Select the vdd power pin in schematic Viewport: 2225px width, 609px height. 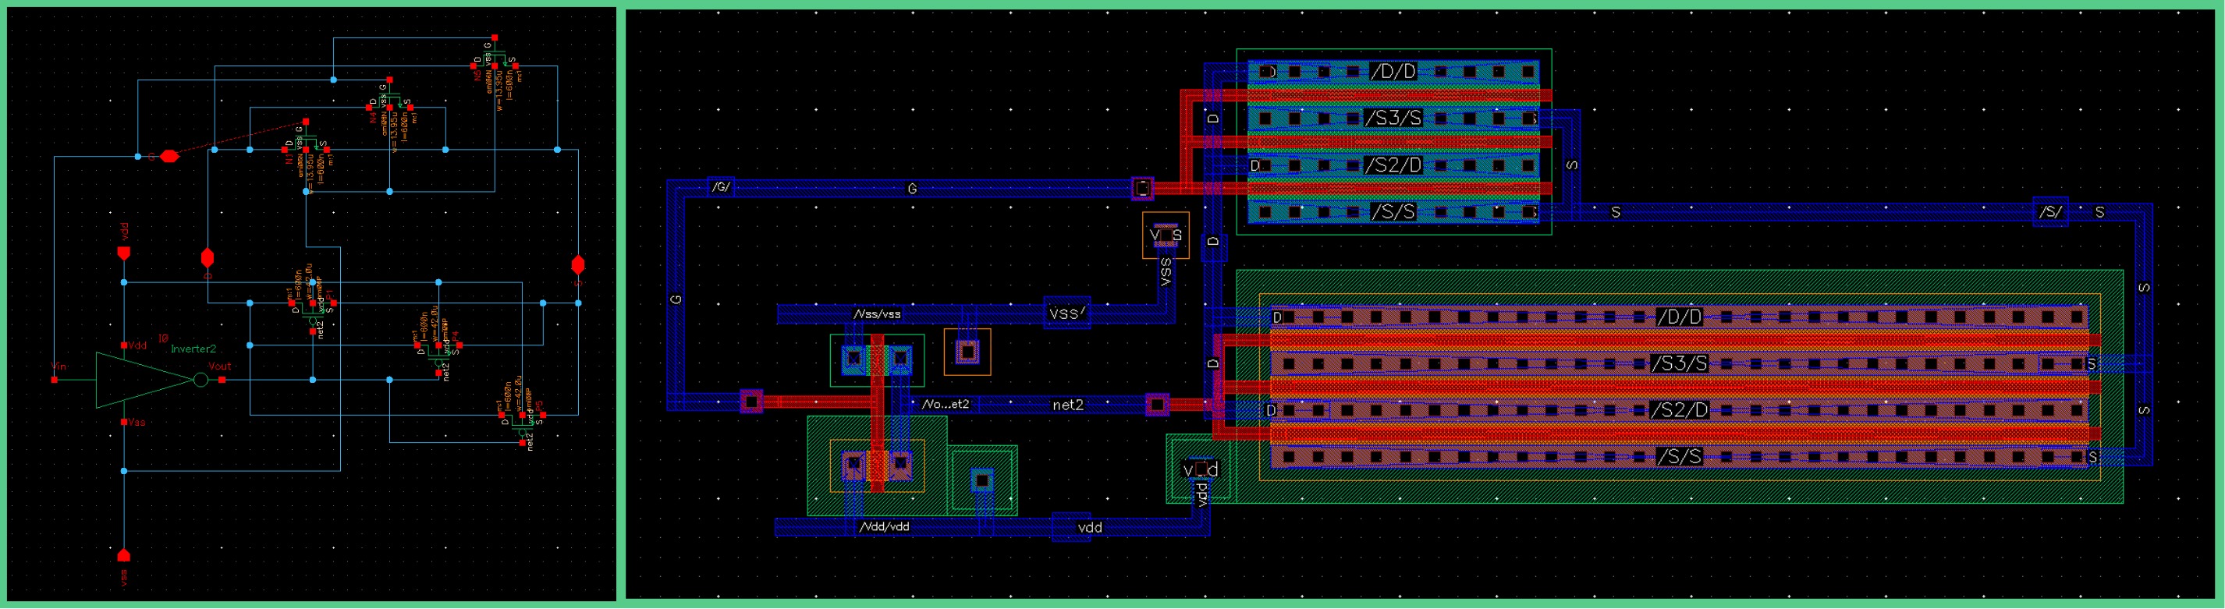pyautogui.click(x=123, y=253)
